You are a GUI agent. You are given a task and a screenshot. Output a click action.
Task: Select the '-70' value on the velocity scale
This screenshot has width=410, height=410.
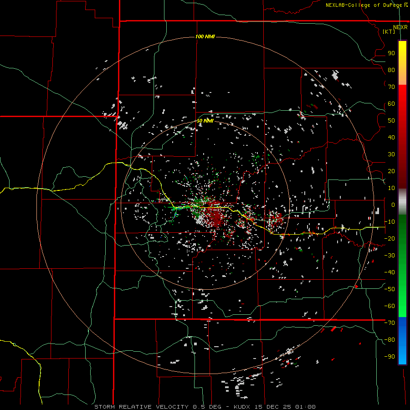[x=389, y=323]
